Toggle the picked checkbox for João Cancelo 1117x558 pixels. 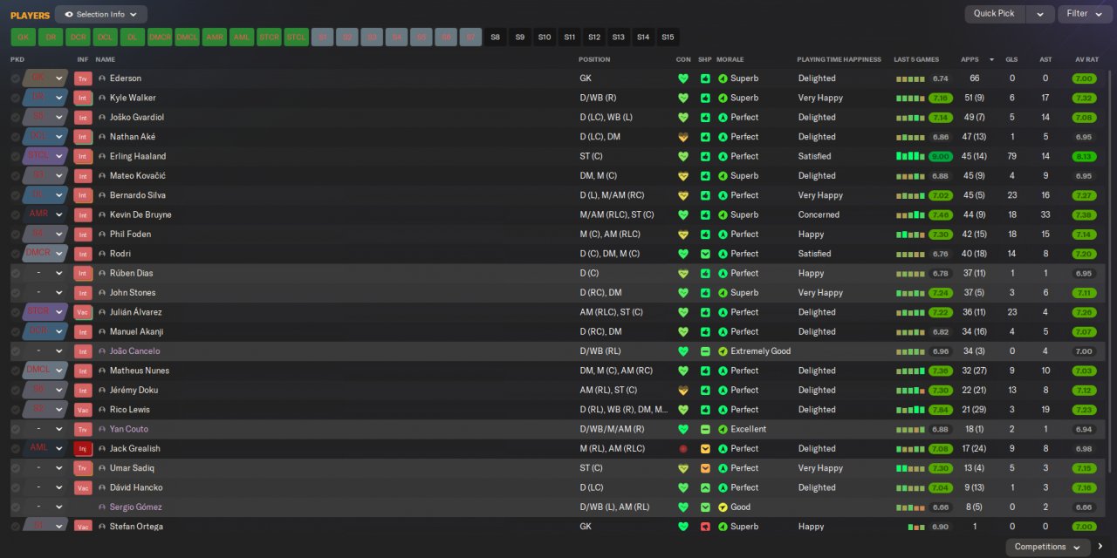click(x=15, y=351)
